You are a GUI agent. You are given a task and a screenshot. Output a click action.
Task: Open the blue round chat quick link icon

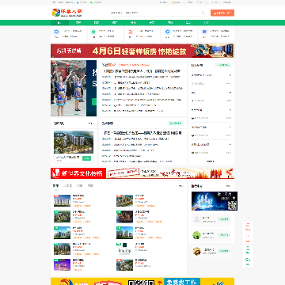coord(167,32)
